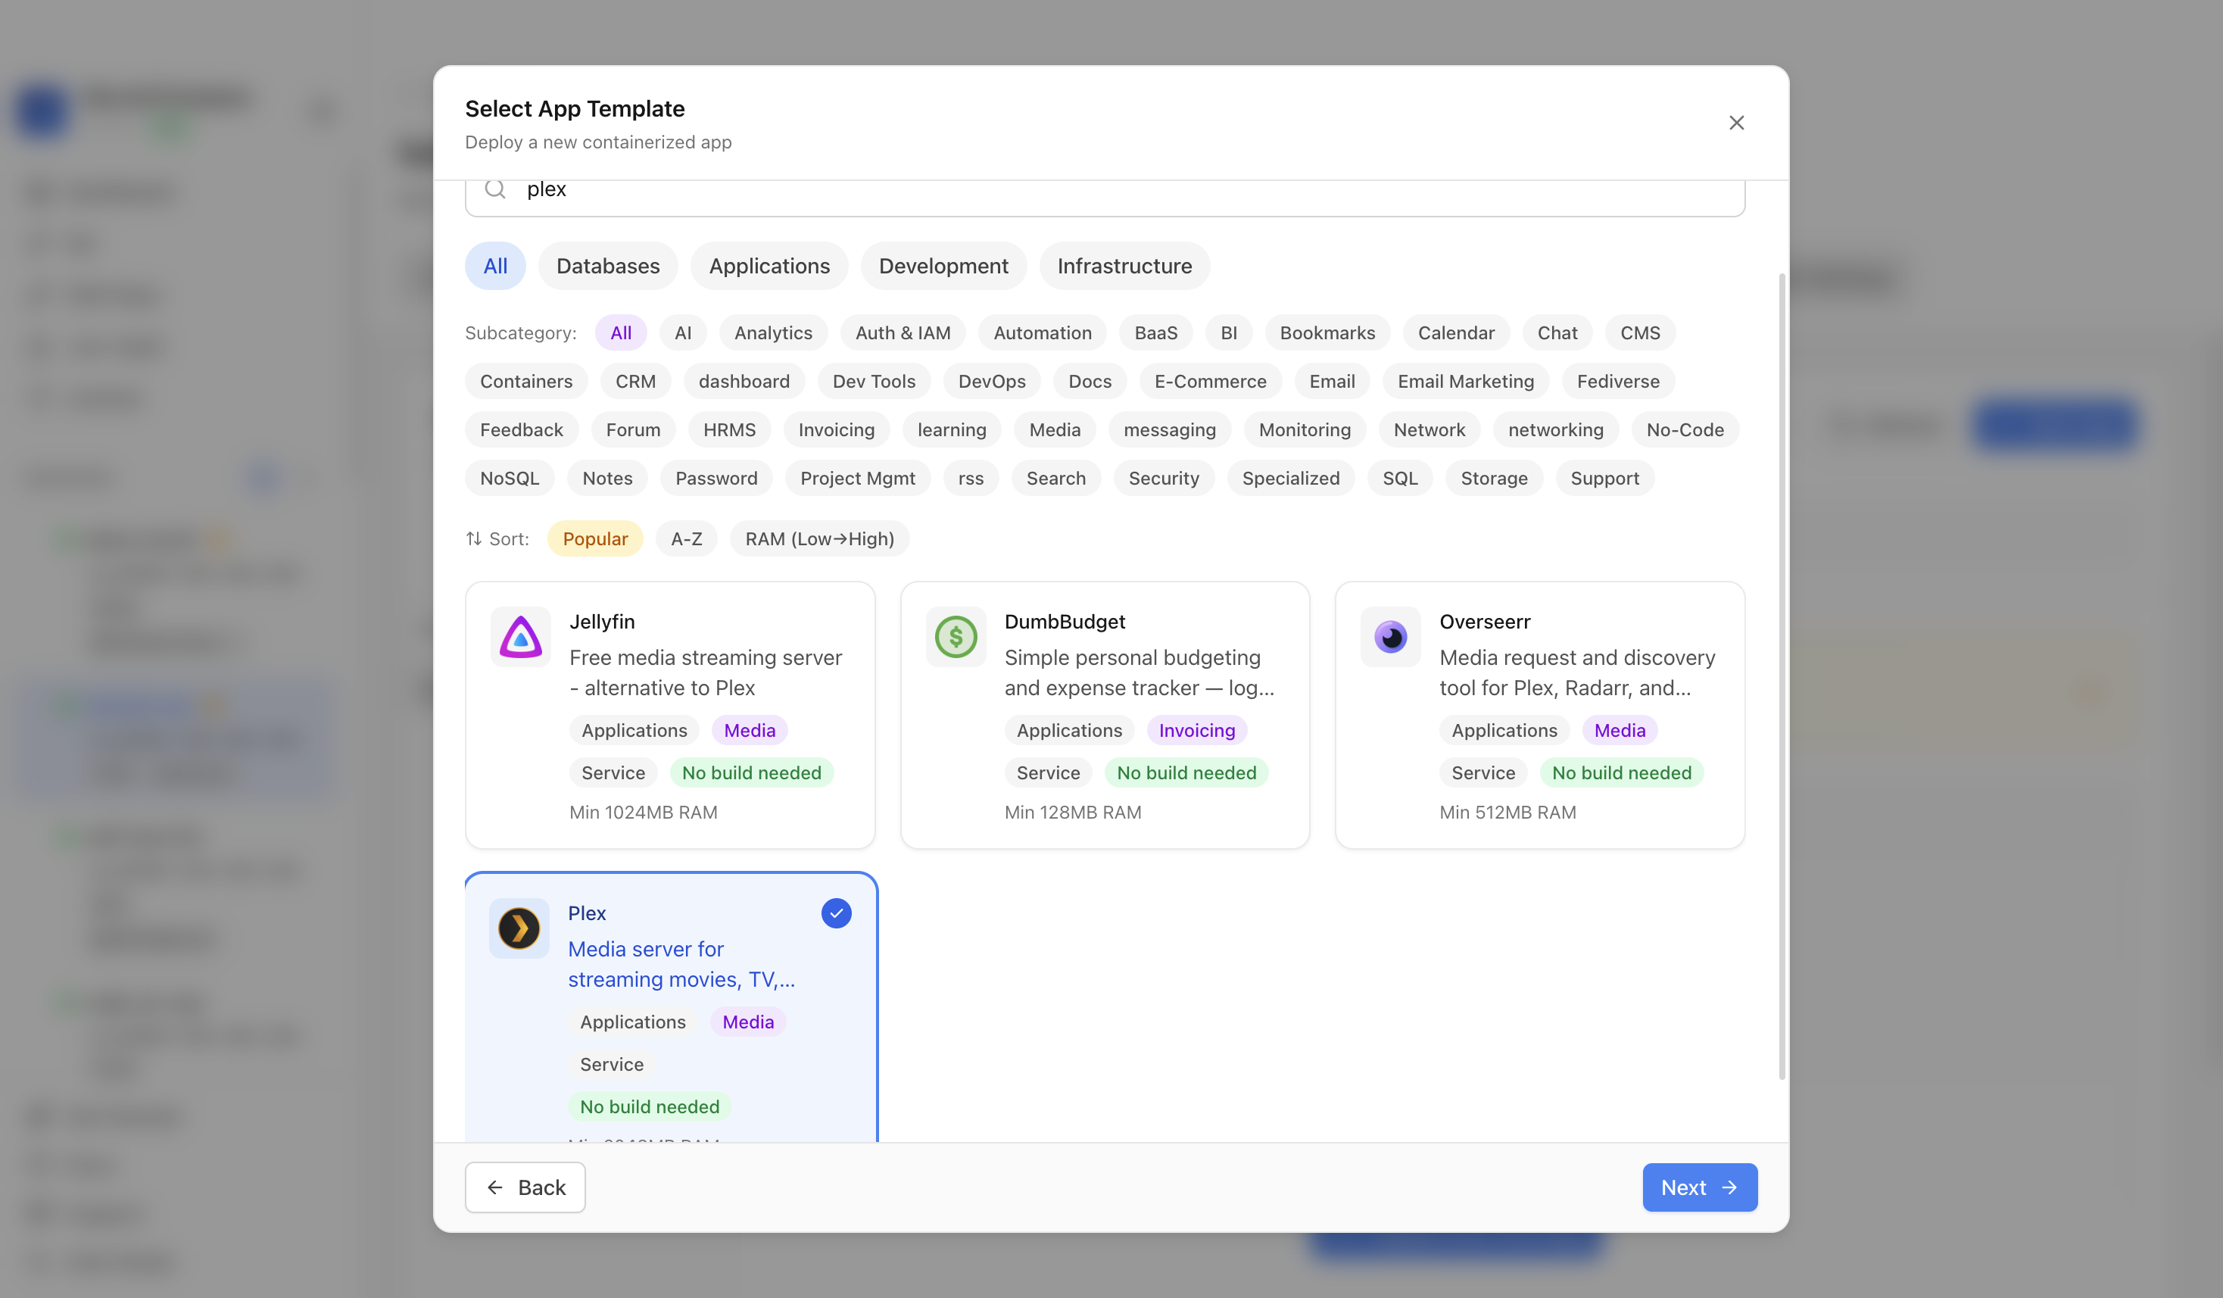Screen dimensions: 2223x1298
Task: Sort templates by Popular
Action: click(594, 538)
